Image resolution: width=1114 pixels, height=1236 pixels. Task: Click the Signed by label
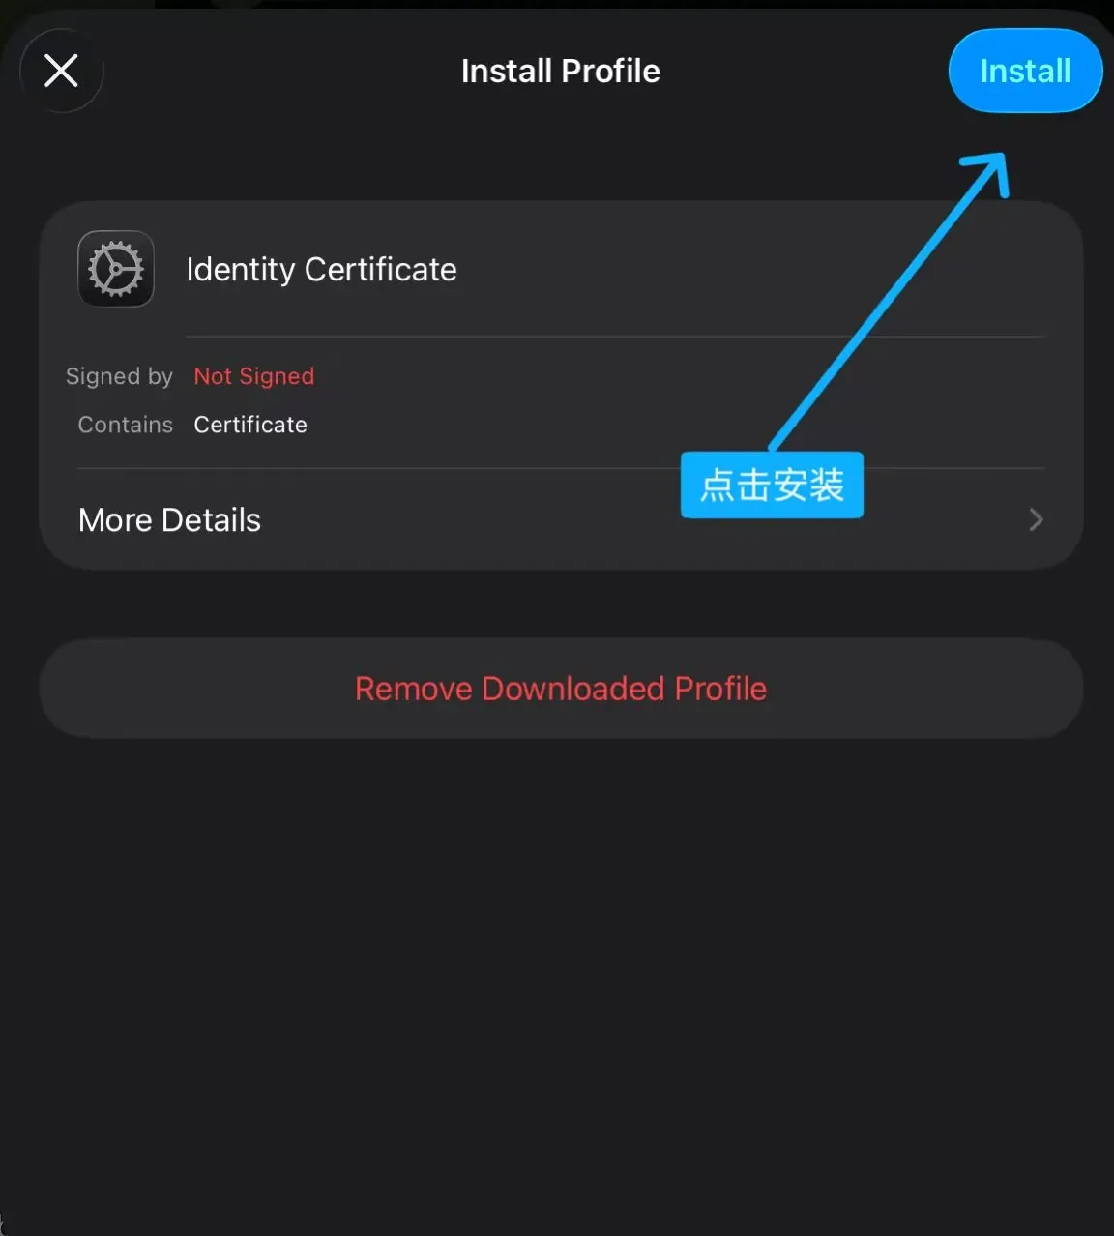coord(119,376)
